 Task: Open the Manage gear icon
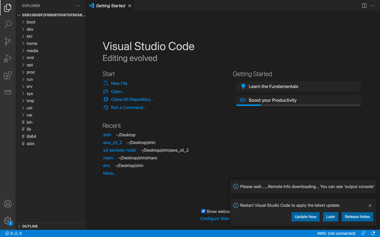pyautogui.click(x=7, y=221)
